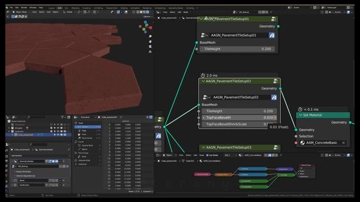
Task: Toggle Subdivision modifier show in viewport
Action: pyautogui.click(x=53, y=185)
